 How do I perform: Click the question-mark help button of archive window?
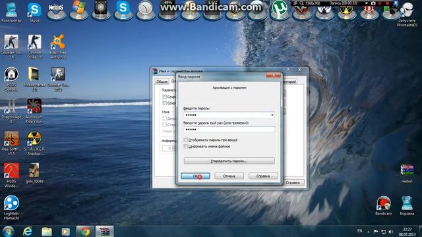tap(287, 70)
